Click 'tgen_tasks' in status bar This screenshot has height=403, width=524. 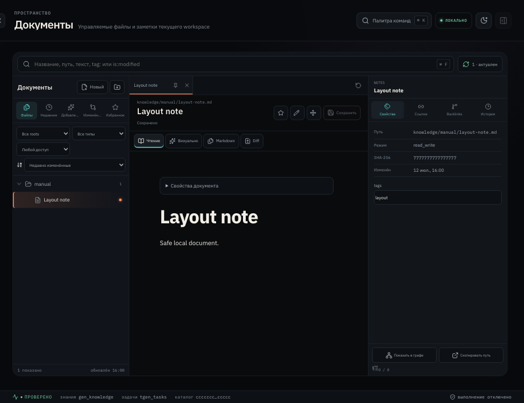coord(153,397)
